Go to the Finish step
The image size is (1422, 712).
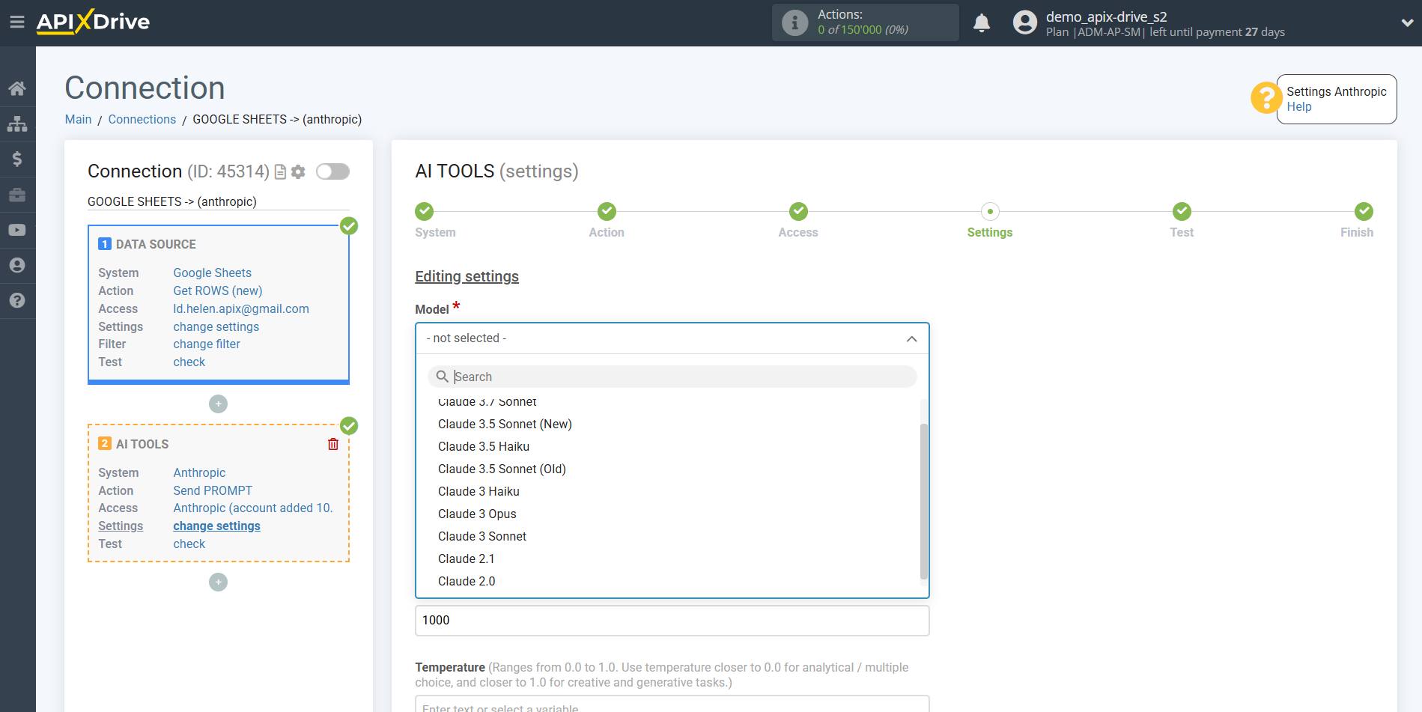1364,211
